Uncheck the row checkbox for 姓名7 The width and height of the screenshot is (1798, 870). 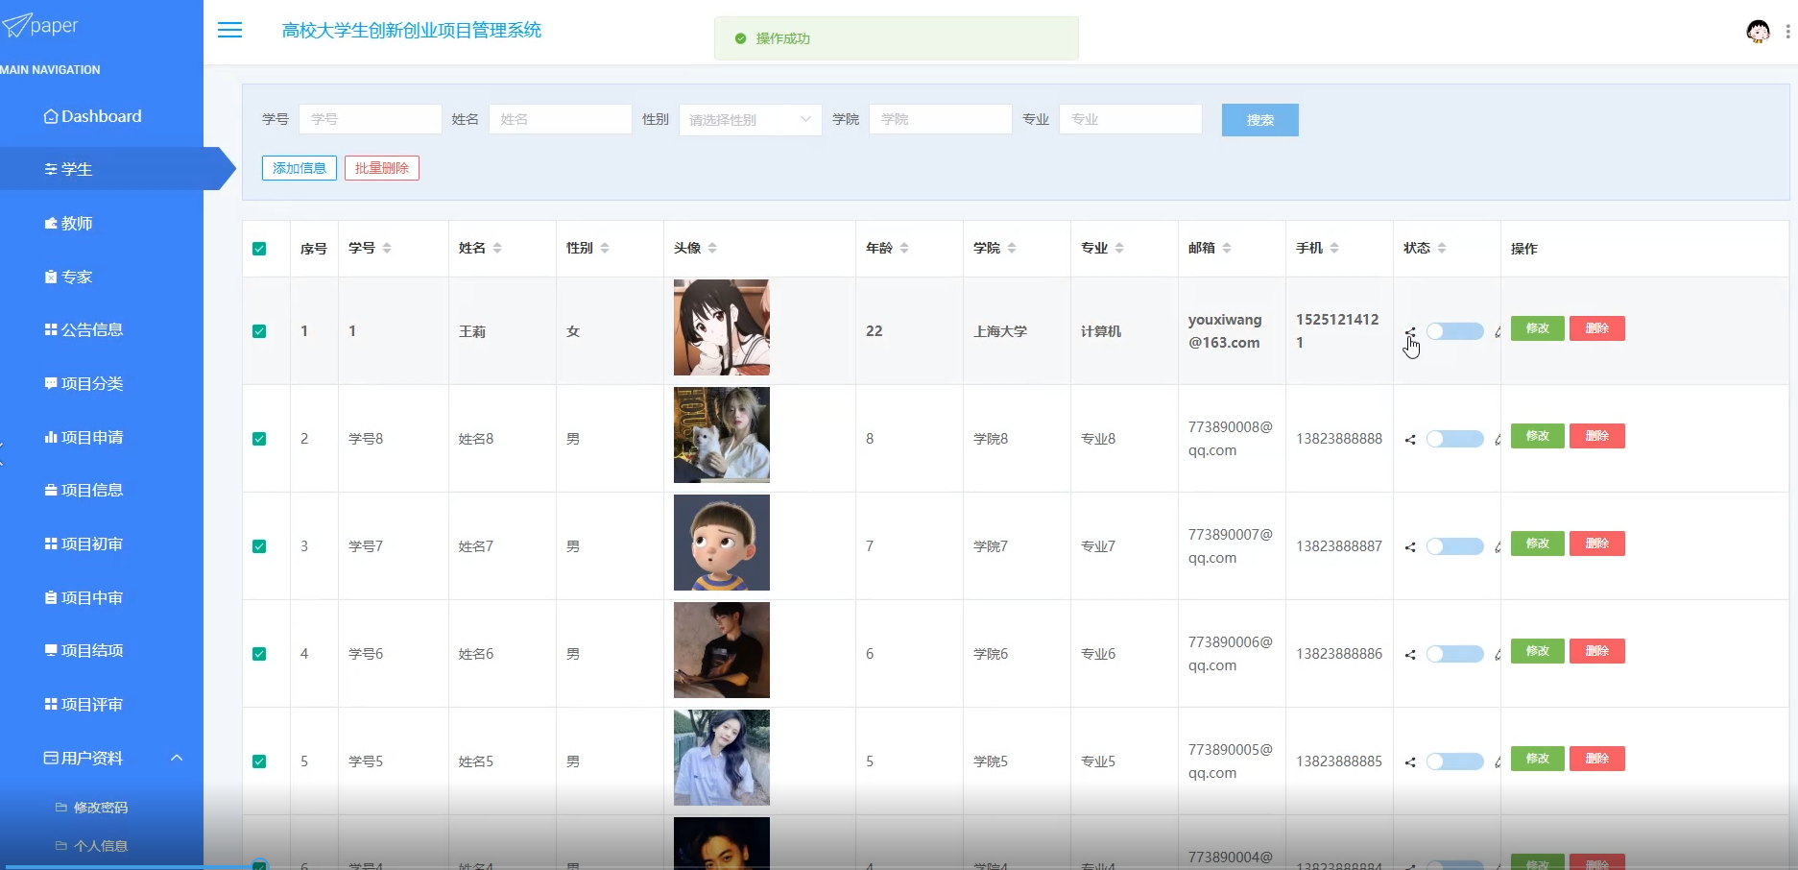pos(259,545)
